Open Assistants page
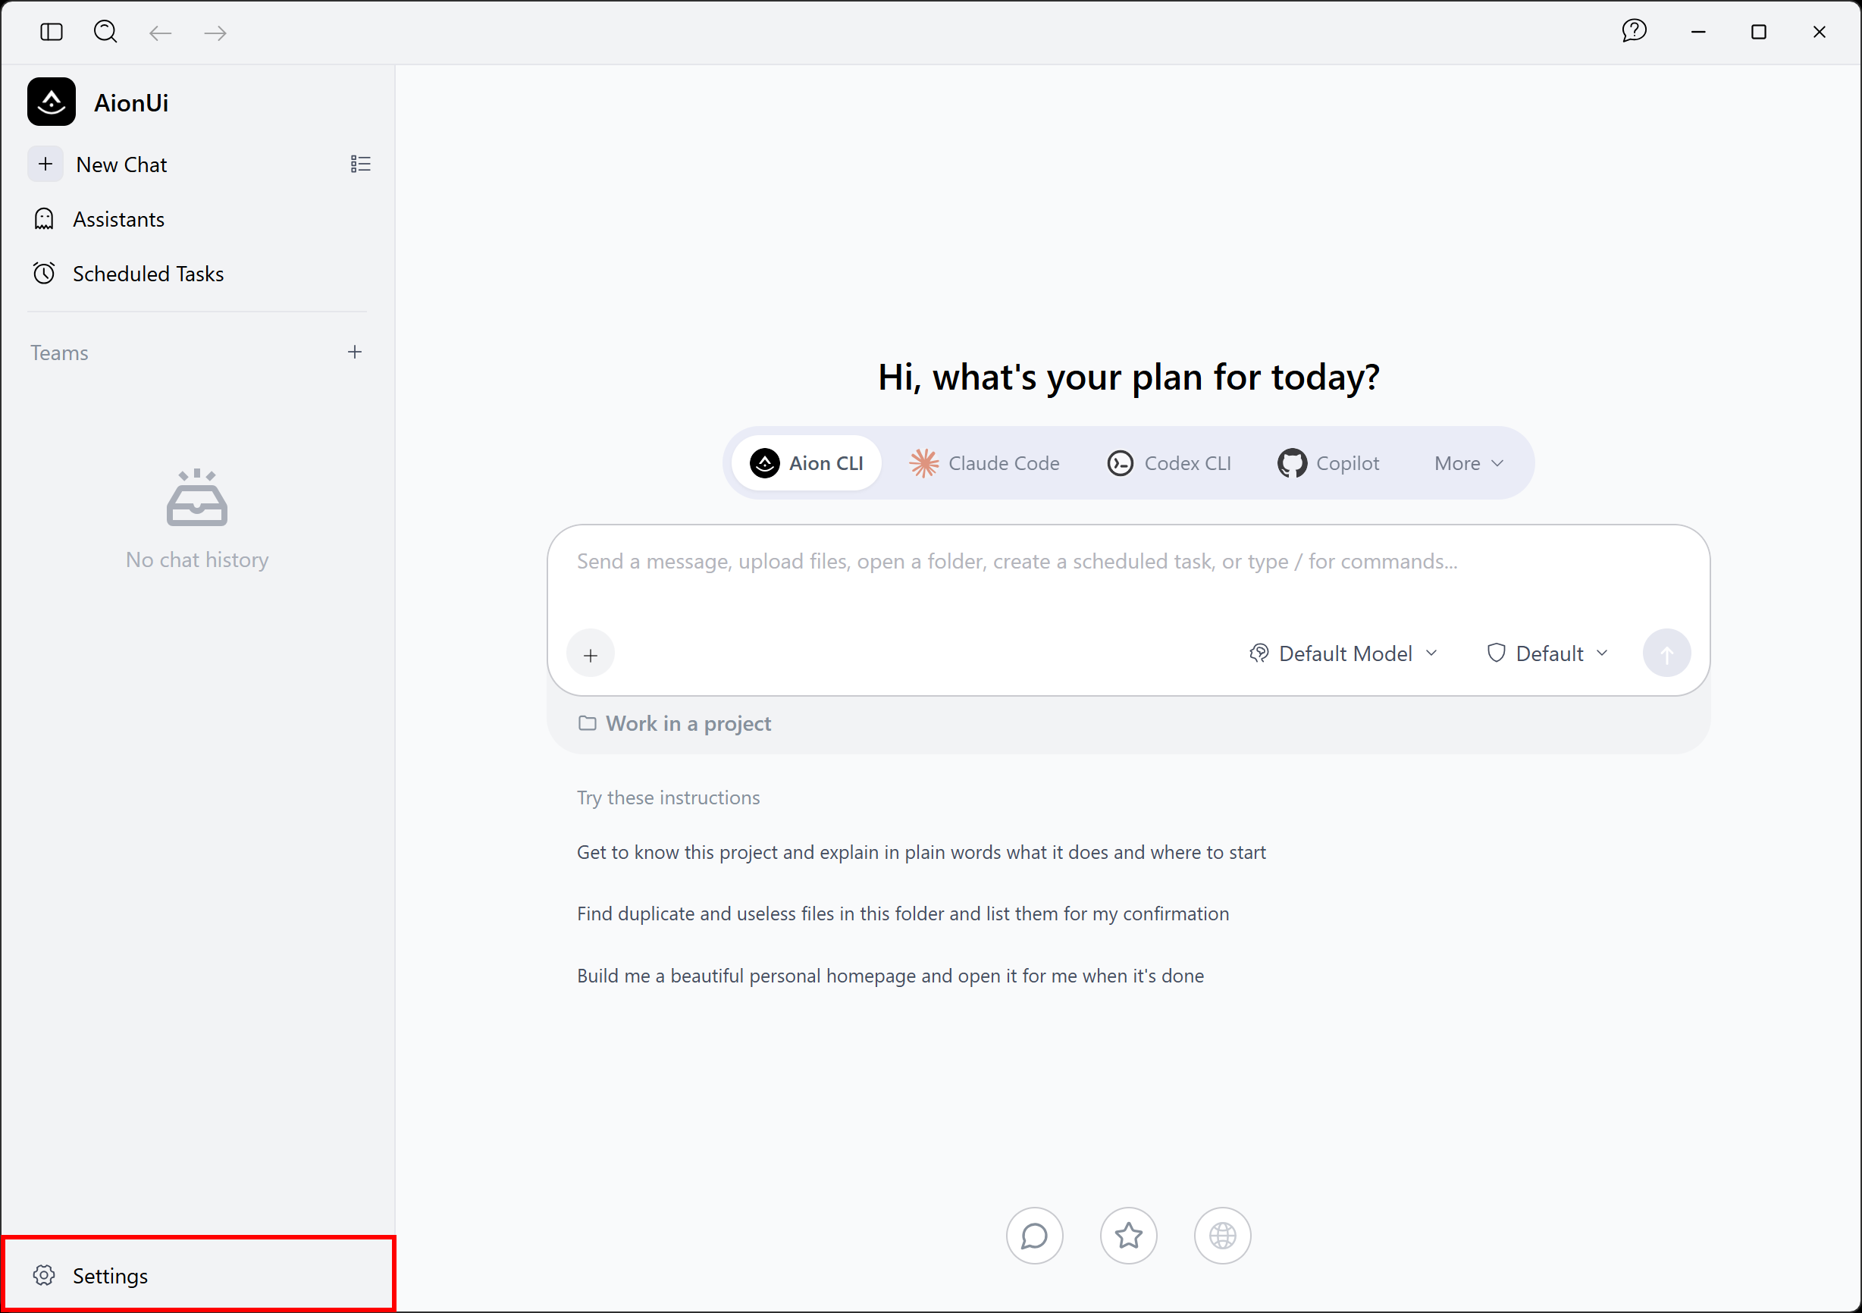This screenshot has width=1862, height=1313. pos(198,219)
